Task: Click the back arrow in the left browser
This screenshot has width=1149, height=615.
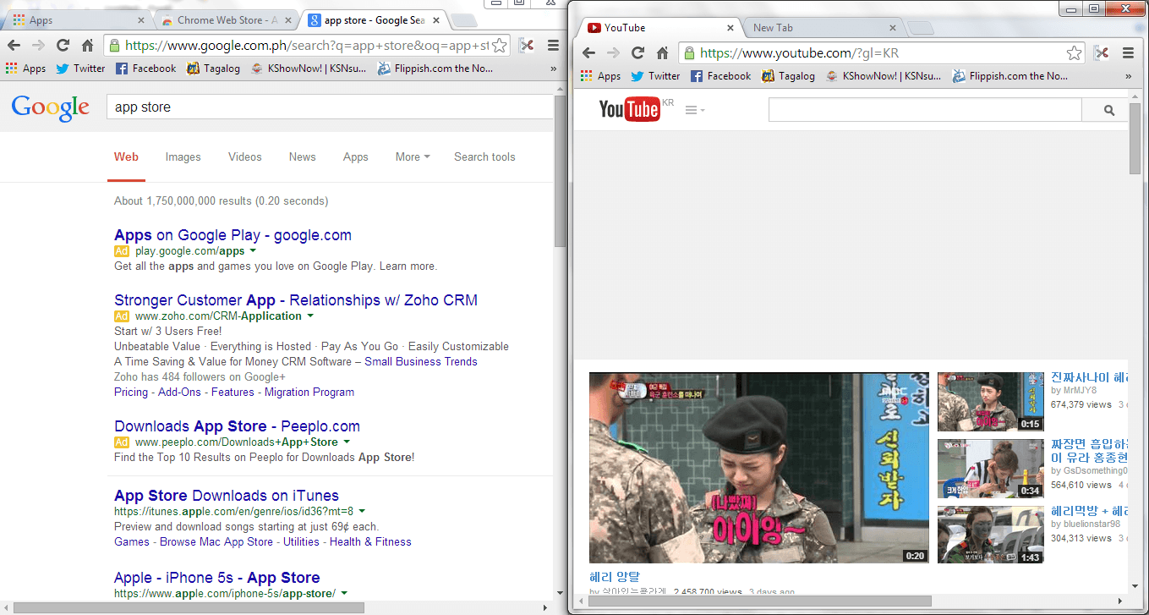Action: coord(14,46)
